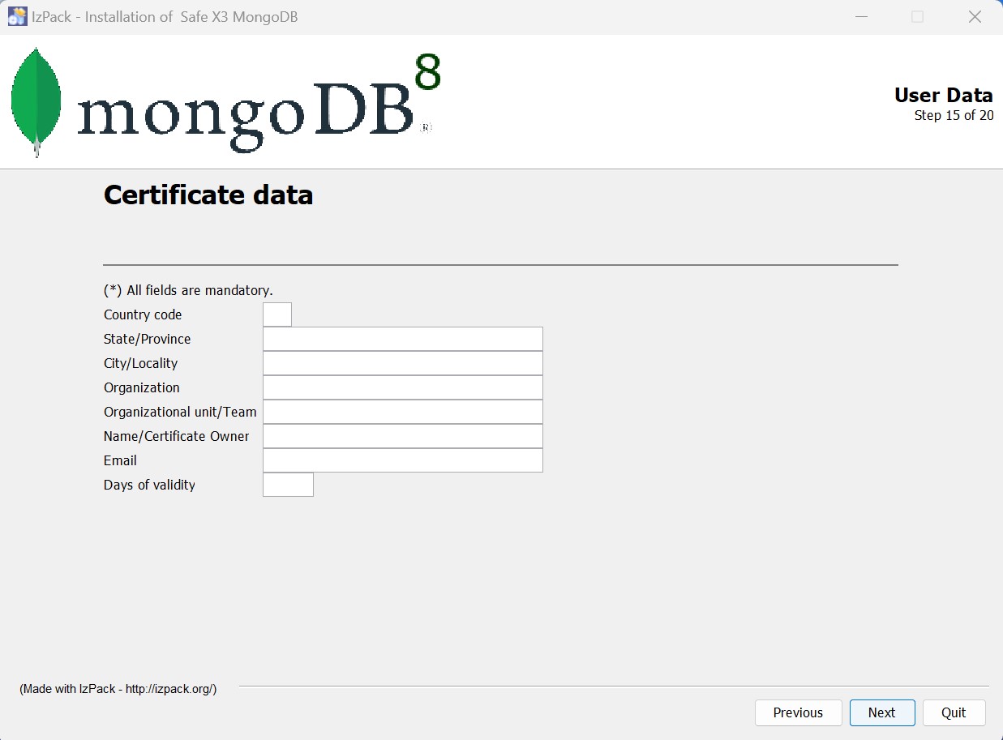Close the IzPack installer window
The image size is (1003, 740).
pyautogui.click(x=975, y=17)
